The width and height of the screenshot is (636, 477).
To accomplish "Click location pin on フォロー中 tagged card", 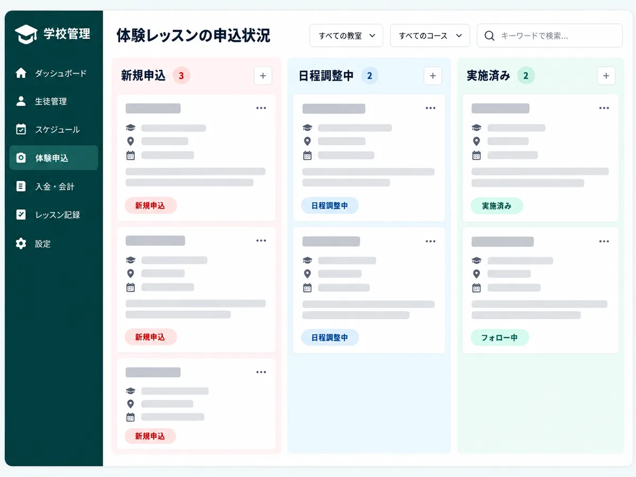I will tap(476, 274).
